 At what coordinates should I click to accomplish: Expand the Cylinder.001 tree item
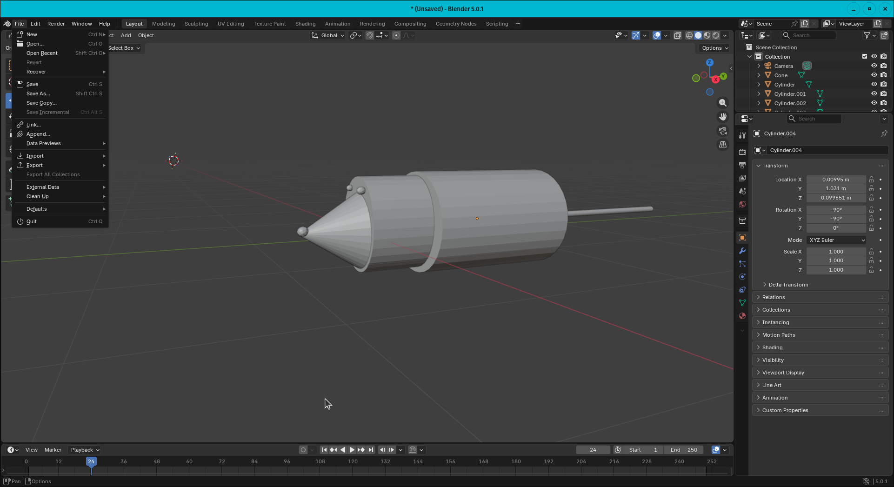pos(759,94)
